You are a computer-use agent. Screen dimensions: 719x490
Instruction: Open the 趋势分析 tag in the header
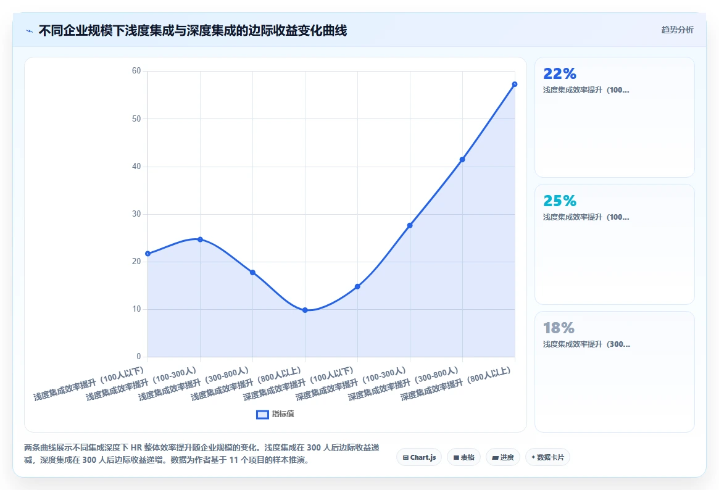point(677,30)
